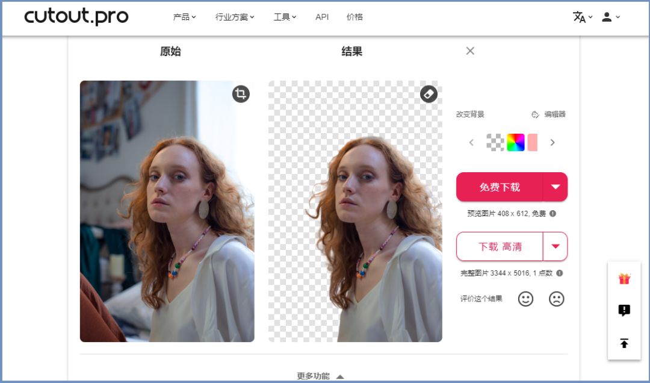Image resolution: width=650 pixels, height=383 pixels.
Task: Click the back-to-top arrow icon
Action: pyautogui.click(x=624, y=343)
